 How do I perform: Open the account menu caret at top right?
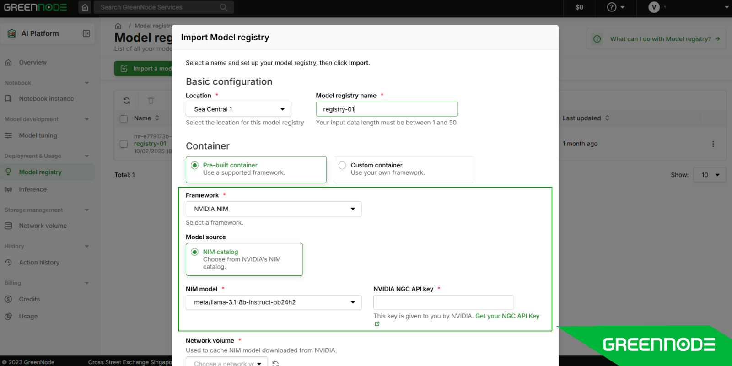[x=727, y=7]
